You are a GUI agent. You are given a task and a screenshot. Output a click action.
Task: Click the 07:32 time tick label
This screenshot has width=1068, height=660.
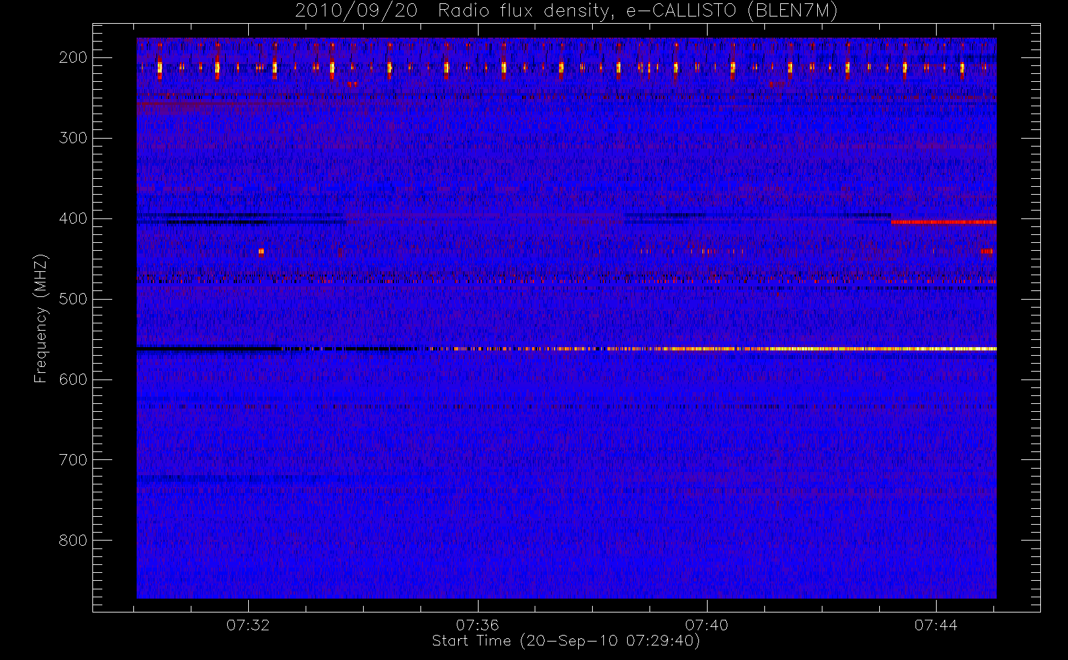pos(248,625)
